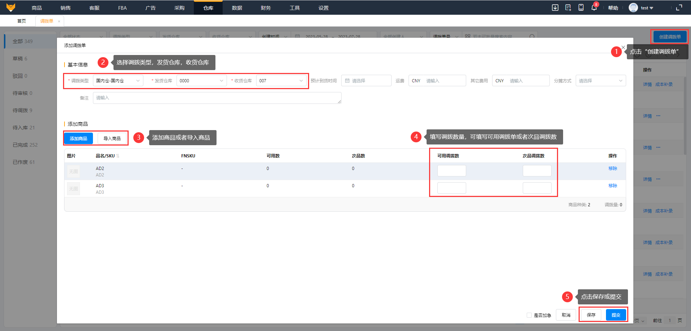The width and height of the screenshot is (691, 331).
Task: Open the 采购 menu
Action: (179, 8)
